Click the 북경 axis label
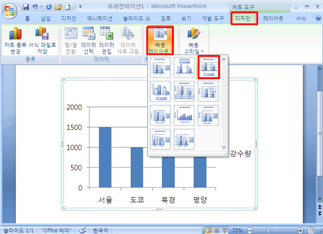This screenshot has width=323, height=234. click(168, 200)
